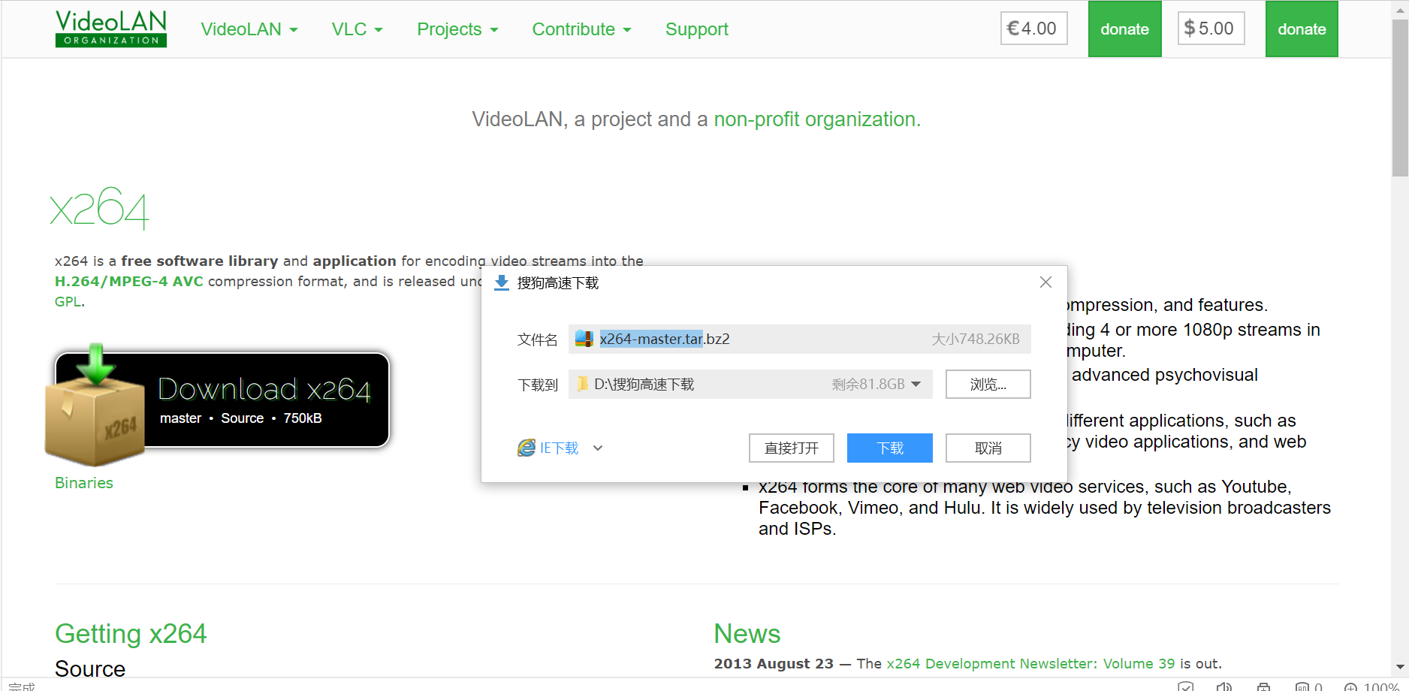The image size is (1409, 691).
Task: Click the IE下载 link
Action: click(x=559, y=448)
